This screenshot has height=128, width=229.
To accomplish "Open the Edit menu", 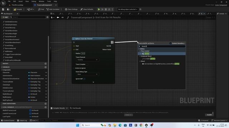I will pos(14,1).
